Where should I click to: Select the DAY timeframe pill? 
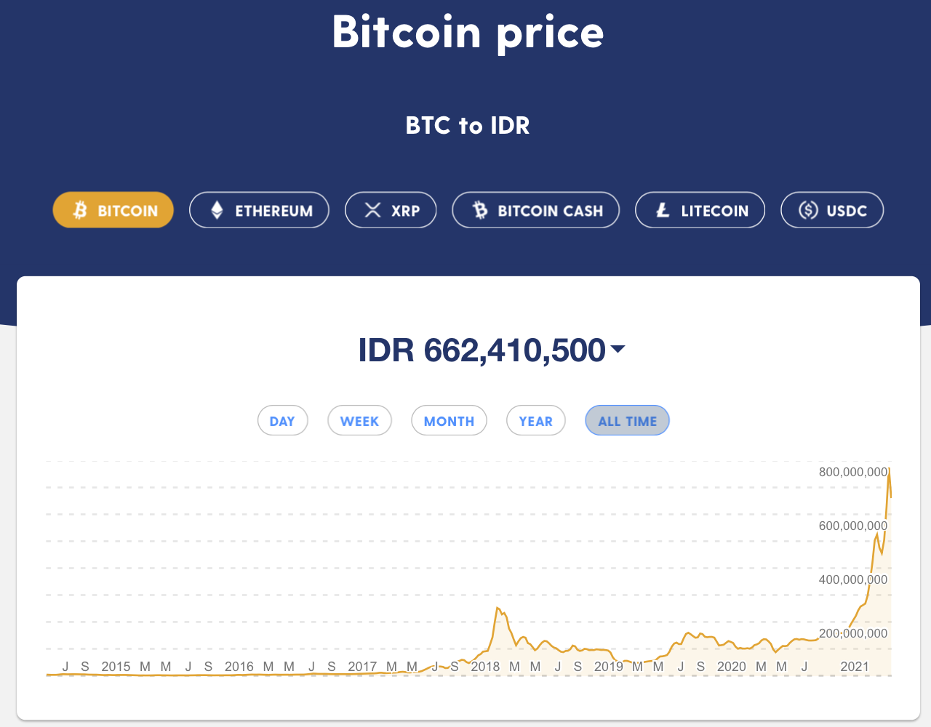[282, 420]
